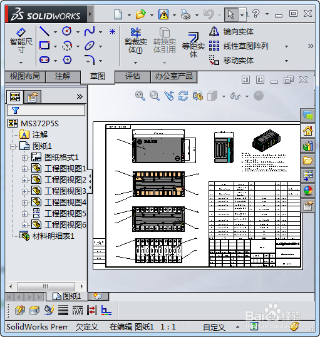Image resolution: width=320 pixels, height=337 pixels.
Task: Open the Smart Dimension dropdown arrow
Action: pos(21,63)
